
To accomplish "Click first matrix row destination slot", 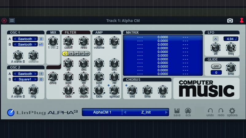I will coord(185,37).
